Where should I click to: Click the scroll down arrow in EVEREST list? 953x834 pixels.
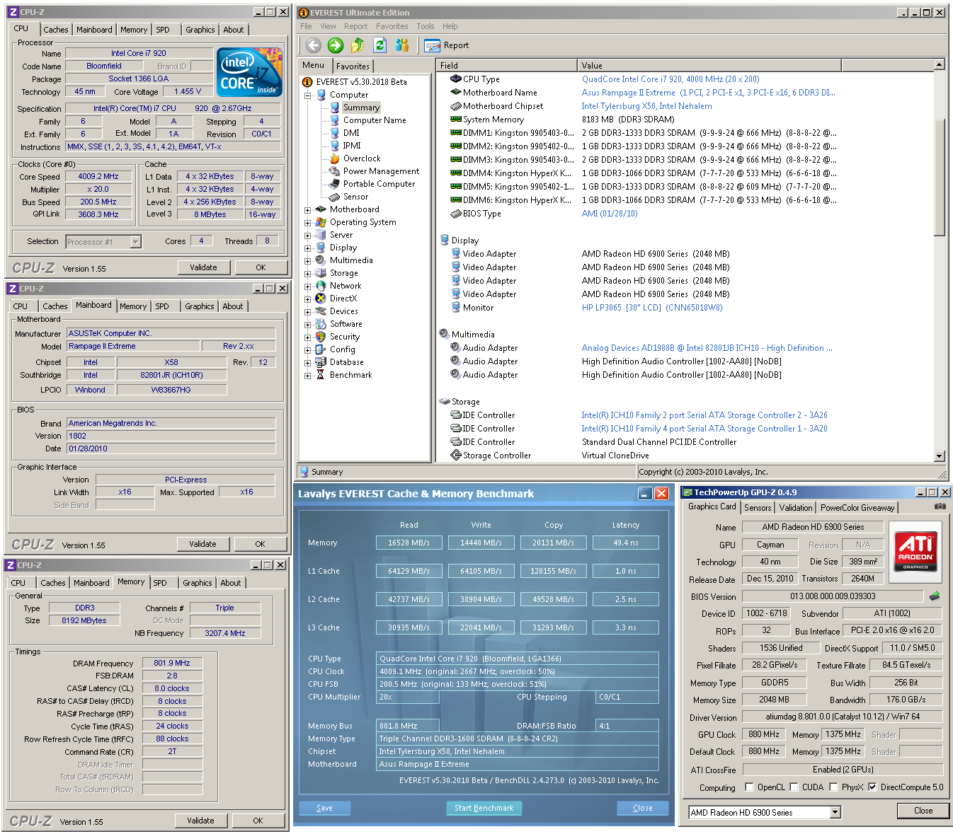(940, 456)
